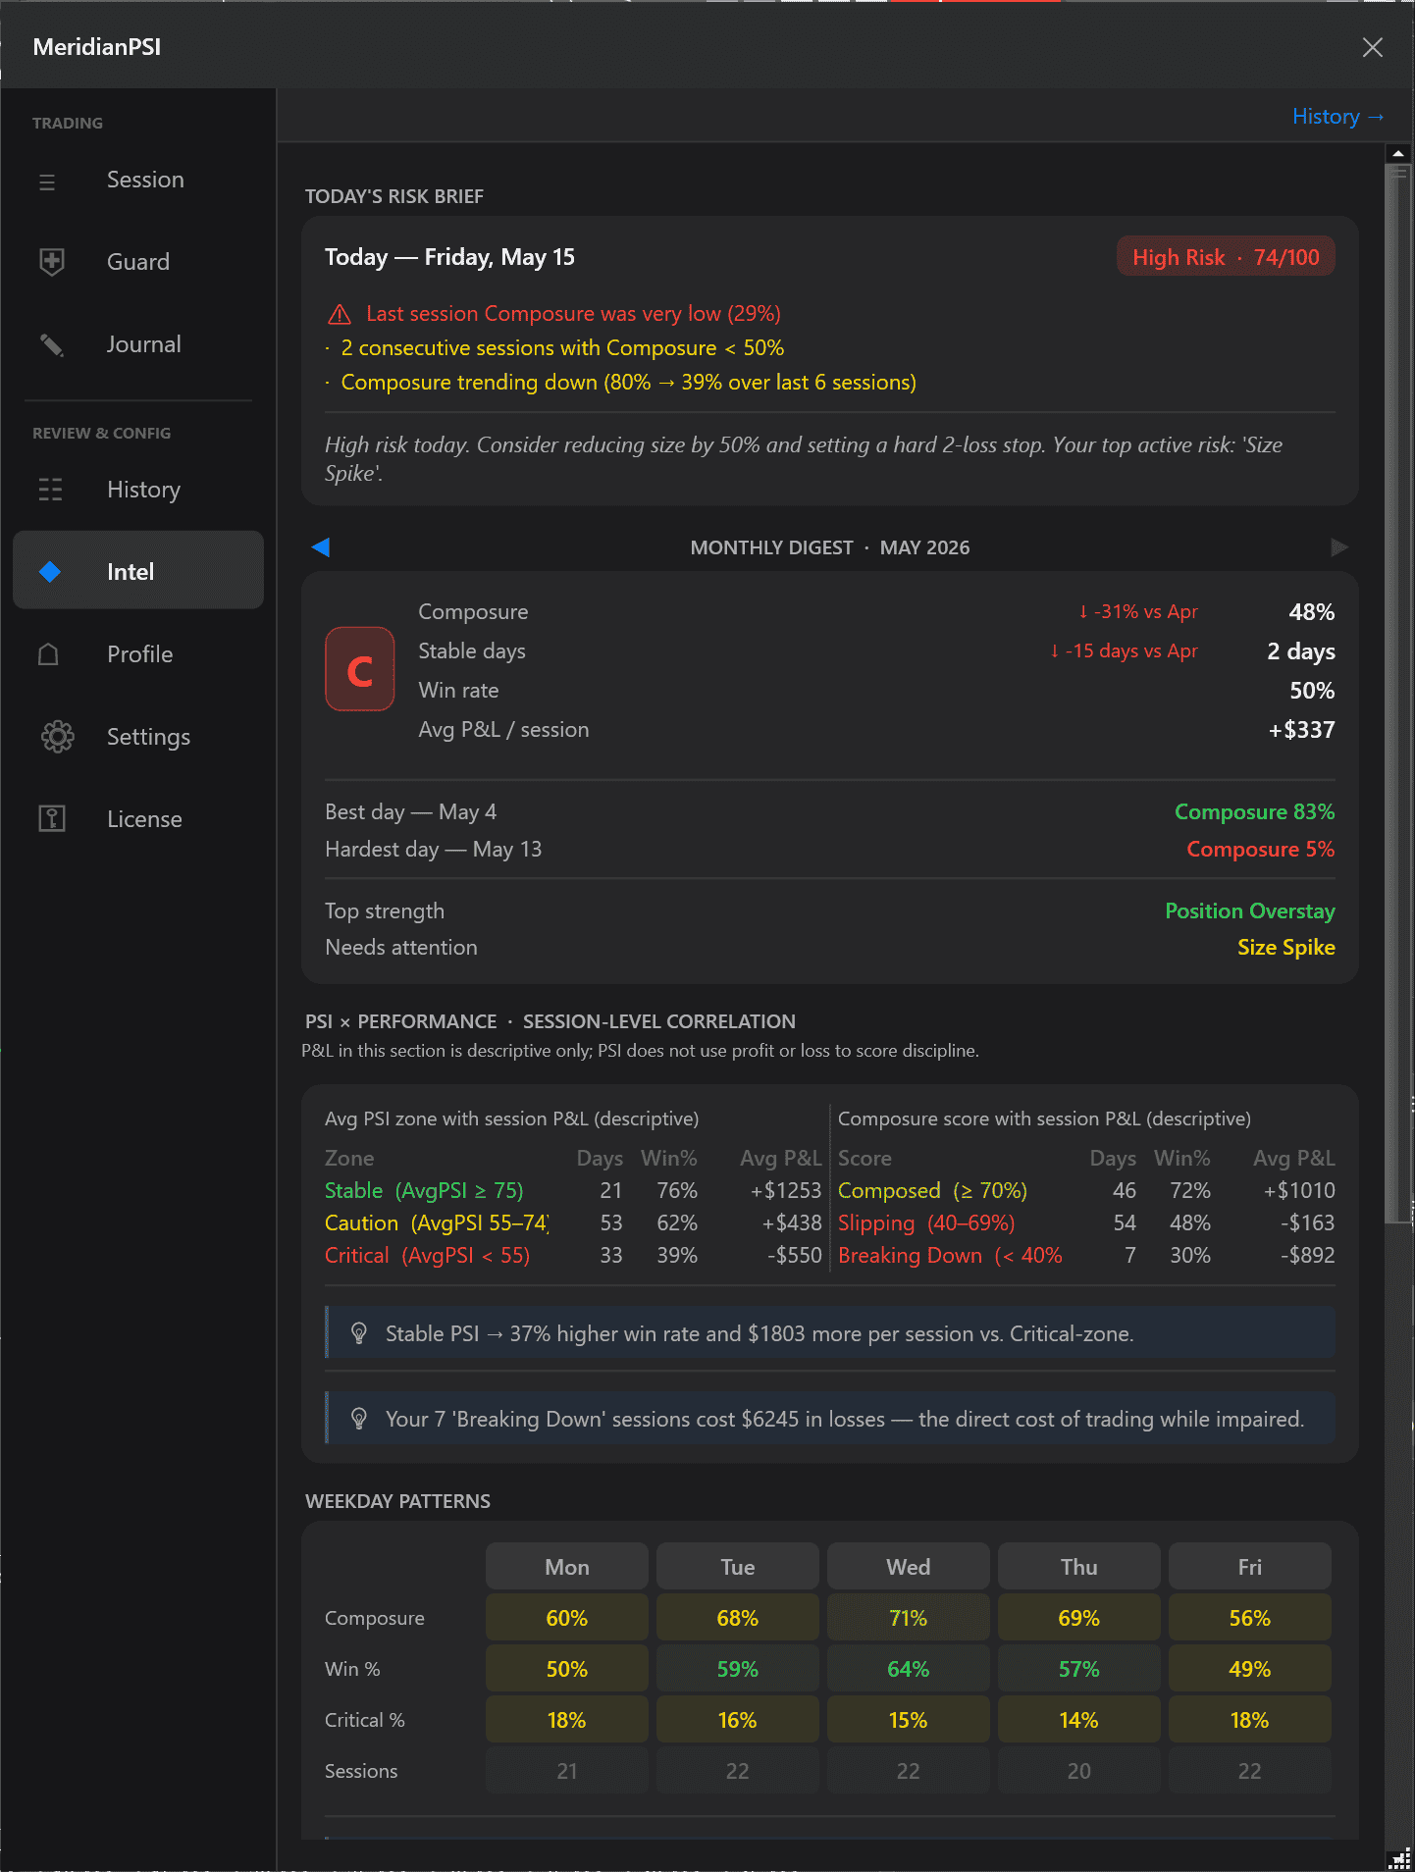Click the Tue weekday header

[738, 1567]
